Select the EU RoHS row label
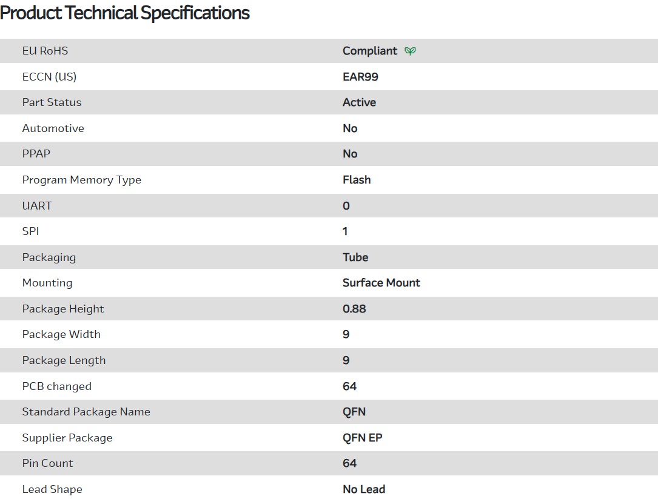This screenshot has height=499, width=658. 45,51
